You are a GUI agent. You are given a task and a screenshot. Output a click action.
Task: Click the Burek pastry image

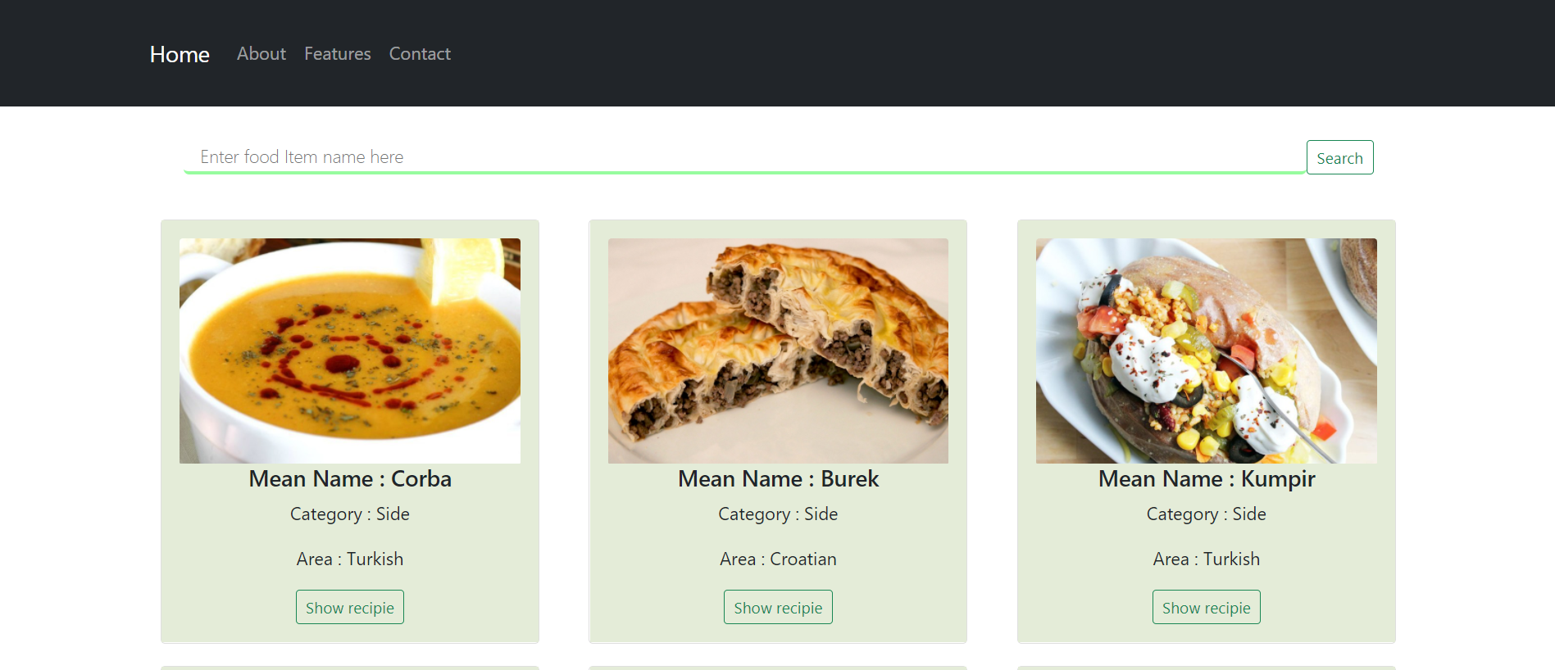coord(778,351)
